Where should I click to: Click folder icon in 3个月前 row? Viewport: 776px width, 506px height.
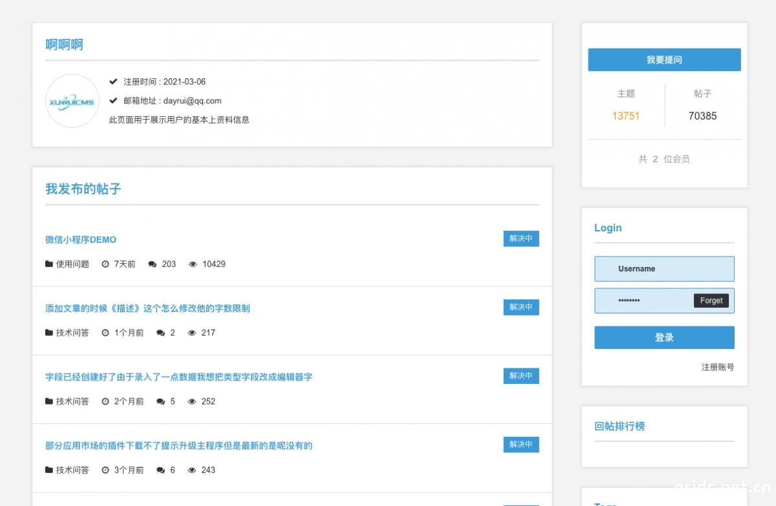(49, 470)
